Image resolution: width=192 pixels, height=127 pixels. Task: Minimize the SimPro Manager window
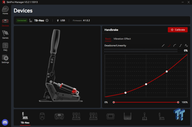pyautogui.click(x=183, y=2)
